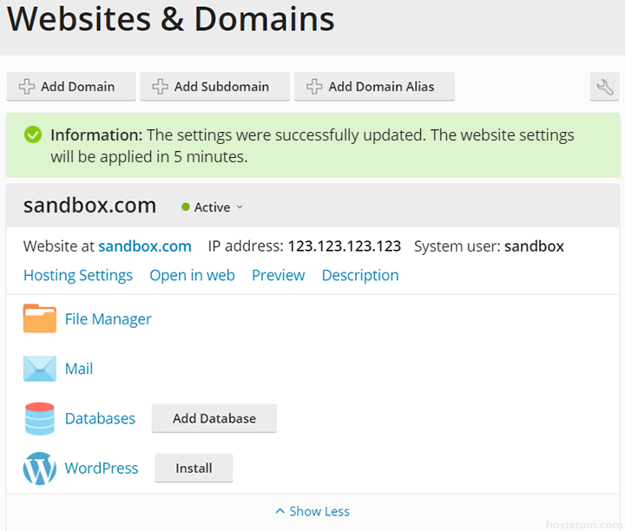This screenshot has width=625, height=531.
Task: Install WordPress using the Install button
Action: click(194, 468)
